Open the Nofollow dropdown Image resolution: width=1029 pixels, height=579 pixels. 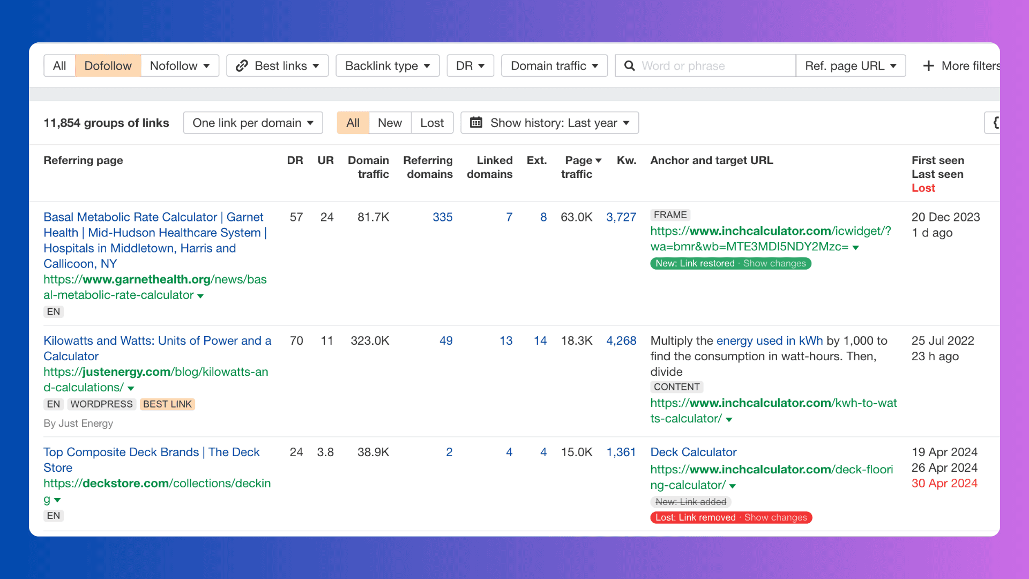click(180, 65)
